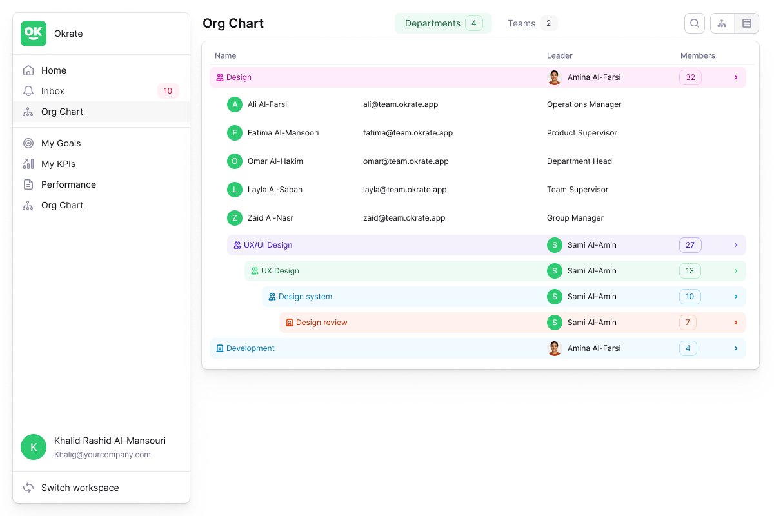Open Khalid Rashid Al-Mansouri profile avatar
Screen dimensions: 774x516
(x=34, y=447)
